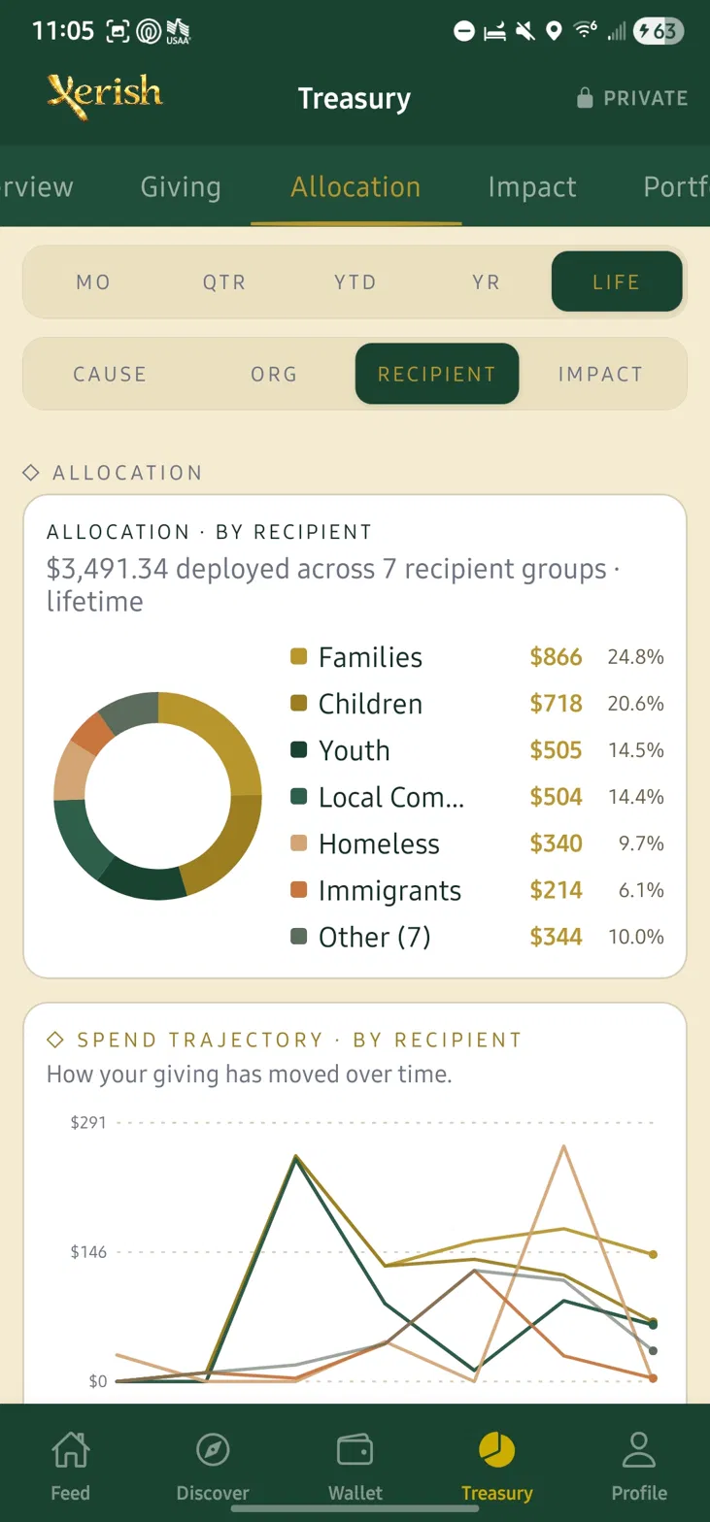Open the Profile person icon

click(x=639, y=1450)
